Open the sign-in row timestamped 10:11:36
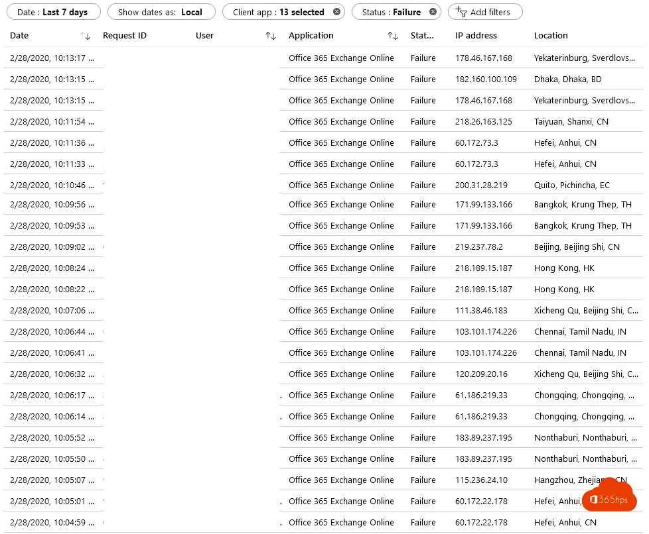This screenshot has width=649, height=534. pyautogui.click(x=52, y=143)
